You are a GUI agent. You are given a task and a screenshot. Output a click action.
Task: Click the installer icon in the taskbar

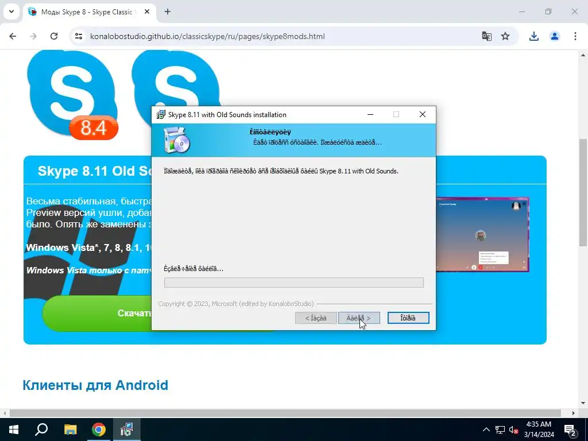[x=127, y=430]
